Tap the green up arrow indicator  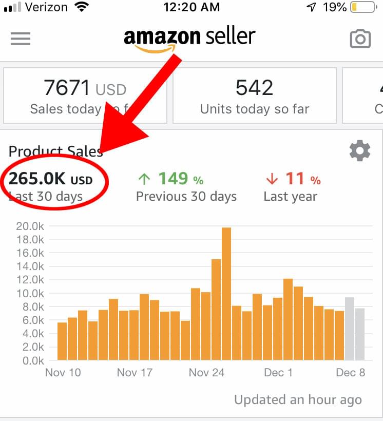click(x=144, y=179)
